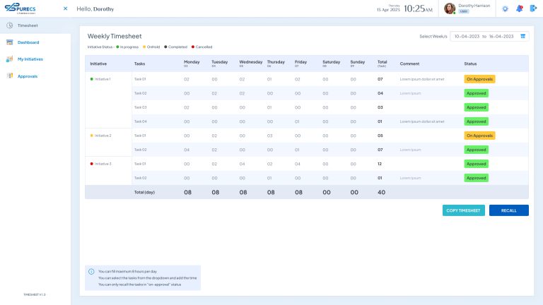
Task: Click the week date range field
Action: 484,36
